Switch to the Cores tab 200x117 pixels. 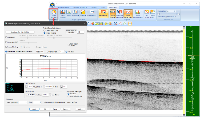tap(103, 7)
